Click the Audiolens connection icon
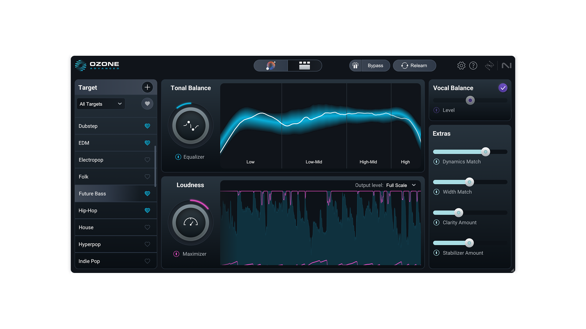 pos(490,65)
